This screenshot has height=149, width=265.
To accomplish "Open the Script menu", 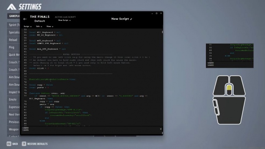I will point(27,26).
